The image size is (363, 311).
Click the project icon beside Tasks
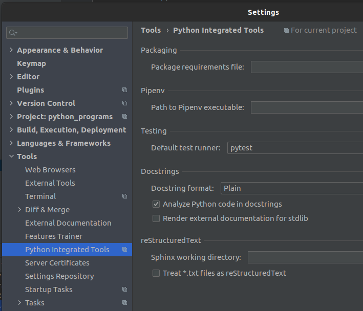[x=124, y=303]
